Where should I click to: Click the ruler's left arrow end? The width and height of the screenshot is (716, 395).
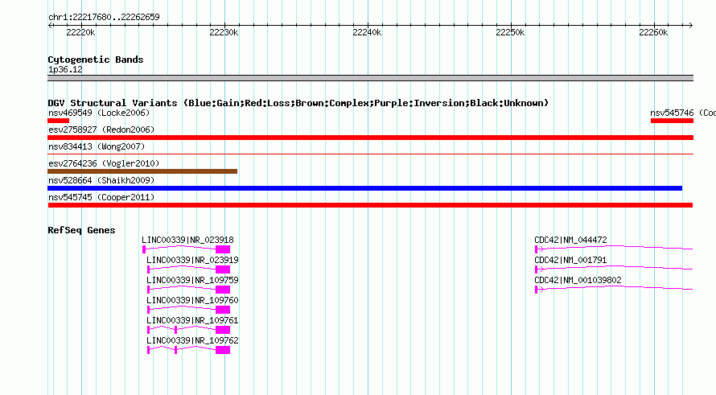(50, 26)
